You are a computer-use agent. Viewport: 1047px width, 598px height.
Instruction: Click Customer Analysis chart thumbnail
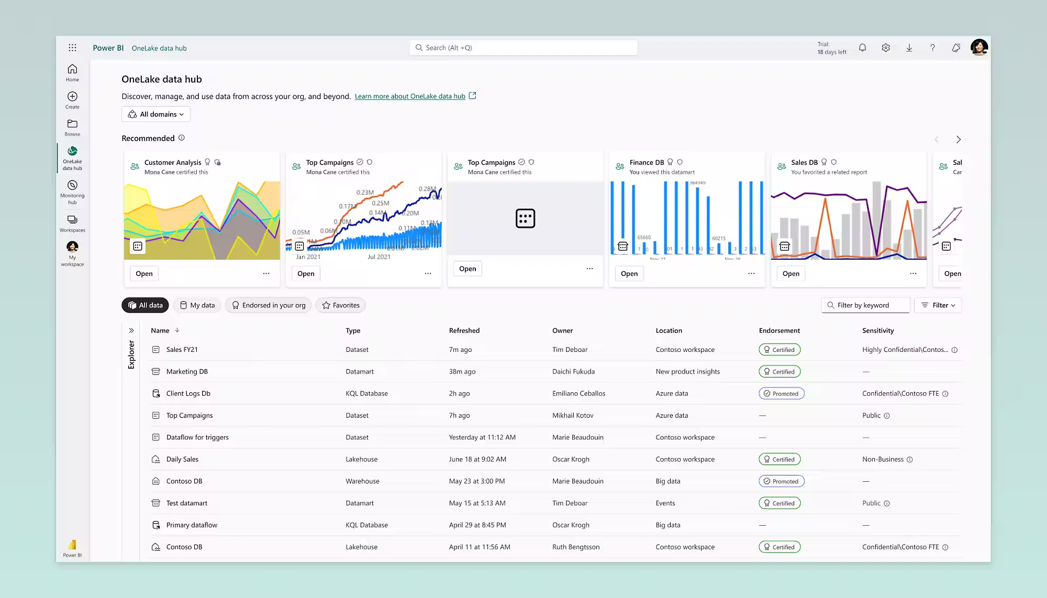click(x=202, y=220)
